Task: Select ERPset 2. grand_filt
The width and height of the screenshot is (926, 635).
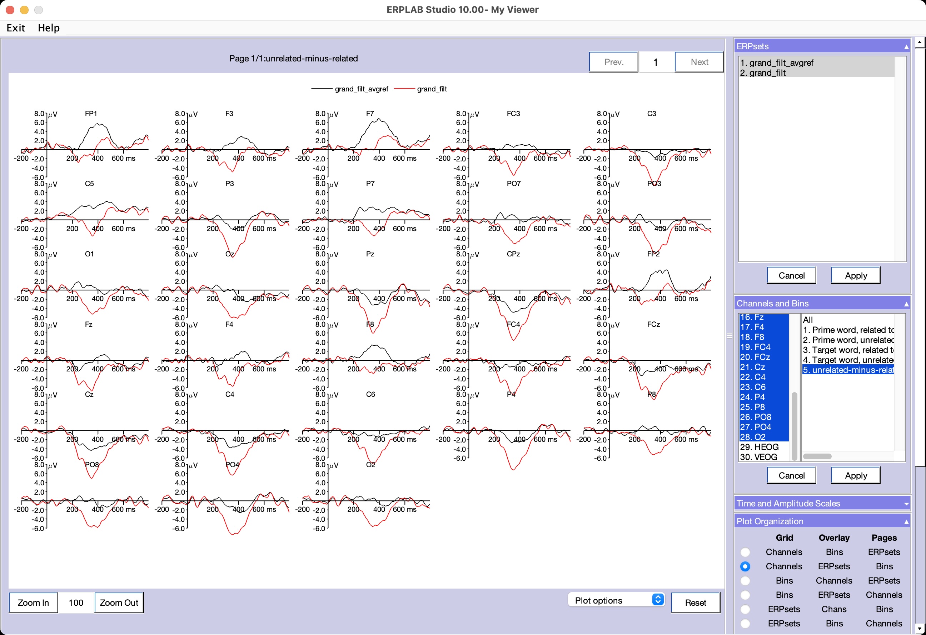Action: click(x=816, y=73)
